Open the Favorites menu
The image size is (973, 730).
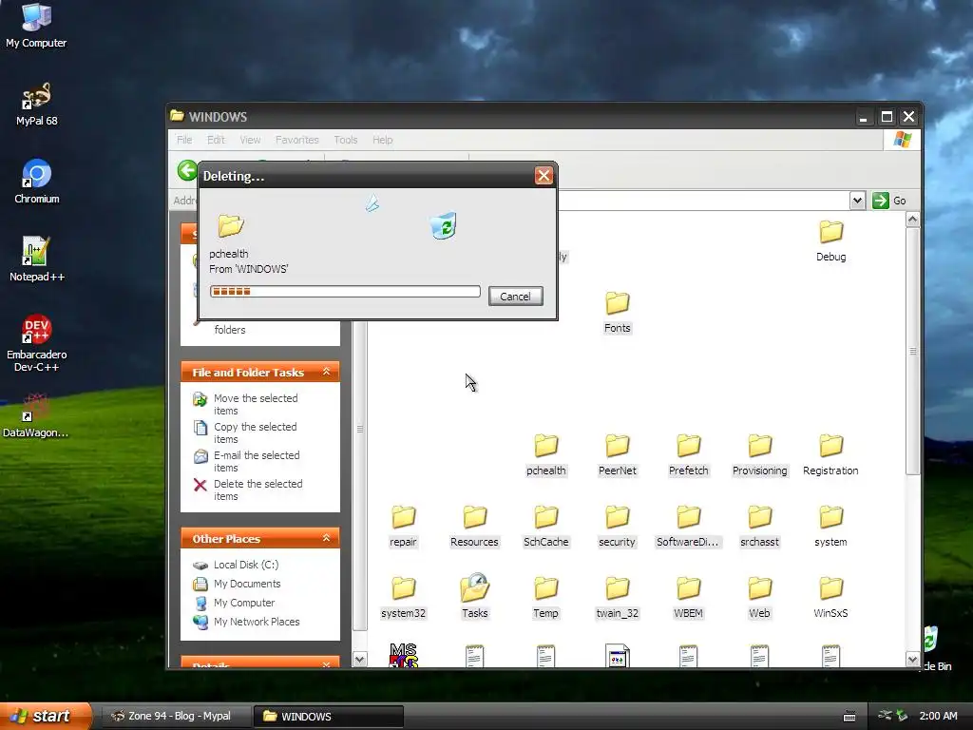[x=296, y=140]
